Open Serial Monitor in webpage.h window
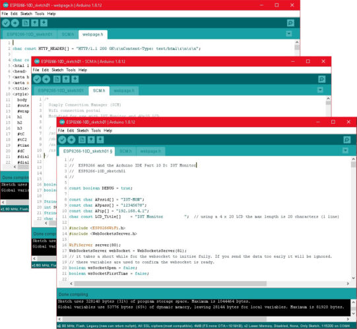This screenshot has height=329, width=357. pos(290,23)
